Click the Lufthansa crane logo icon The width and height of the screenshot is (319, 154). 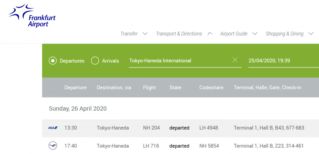pos(53,146)
